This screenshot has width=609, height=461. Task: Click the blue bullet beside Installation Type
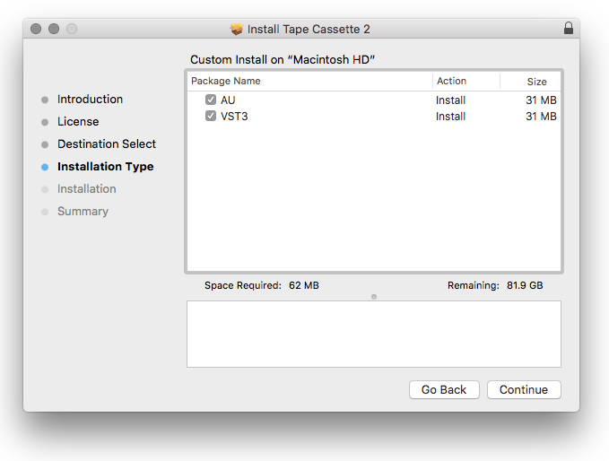click(45, 167)
